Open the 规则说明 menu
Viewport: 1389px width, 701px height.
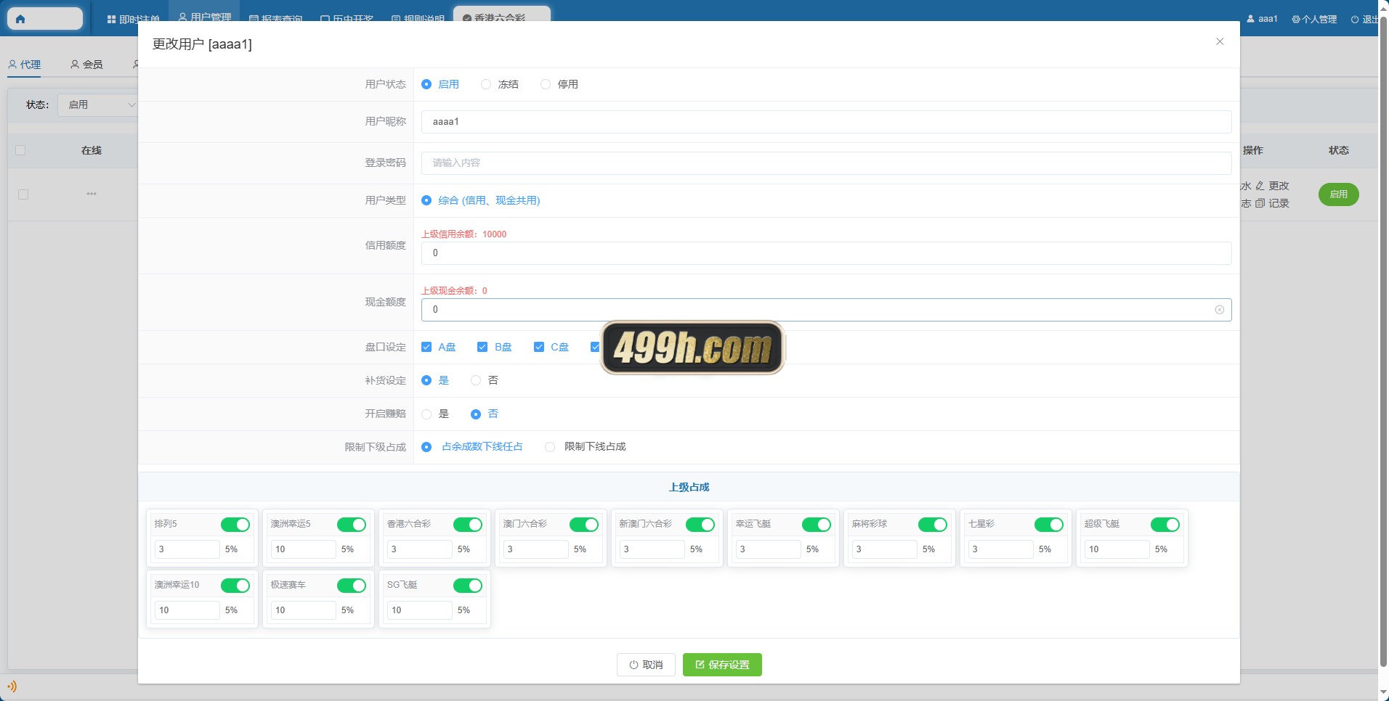click(x=418, y=19)
